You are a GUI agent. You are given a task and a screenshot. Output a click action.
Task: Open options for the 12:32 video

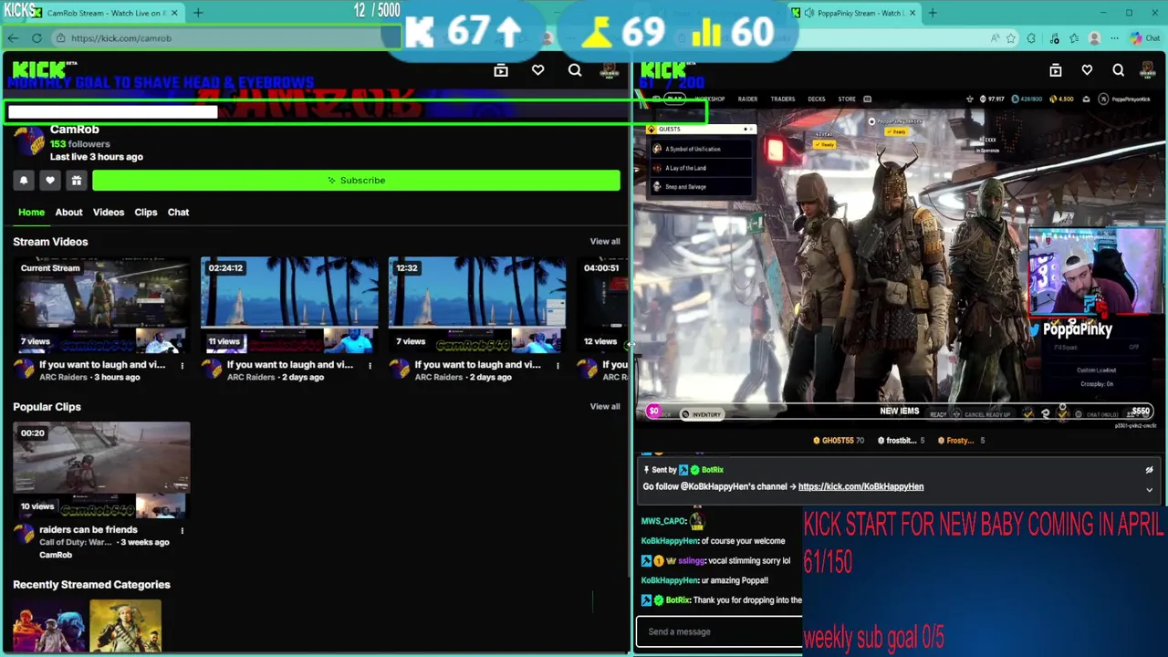558,366
